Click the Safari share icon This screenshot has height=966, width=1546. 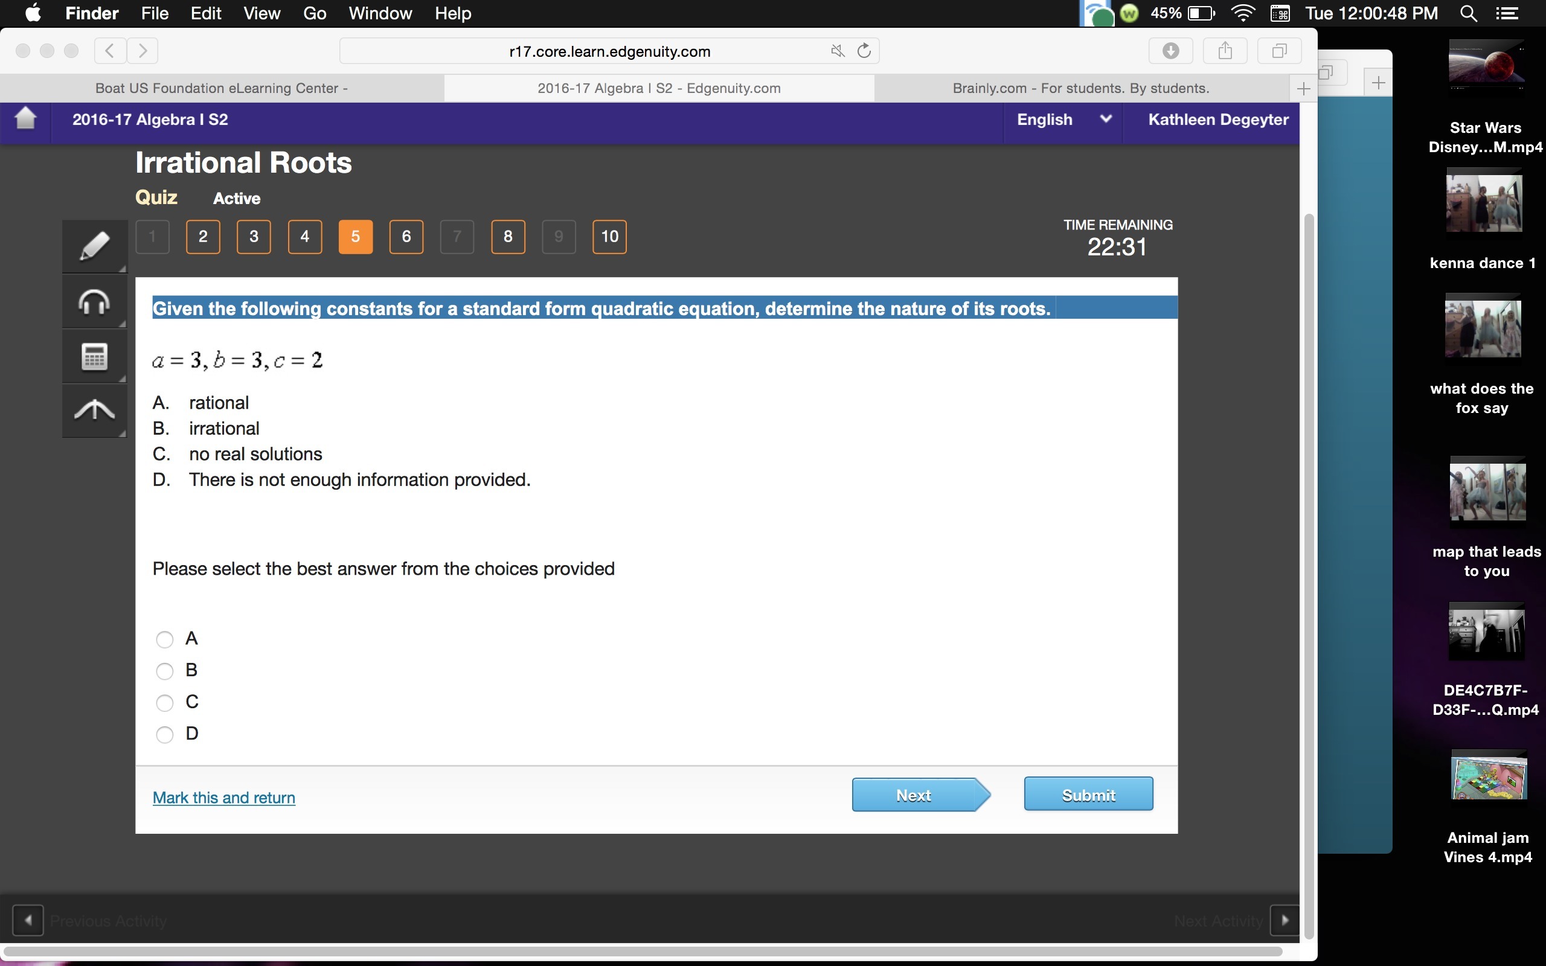[x=1224, y=51]
